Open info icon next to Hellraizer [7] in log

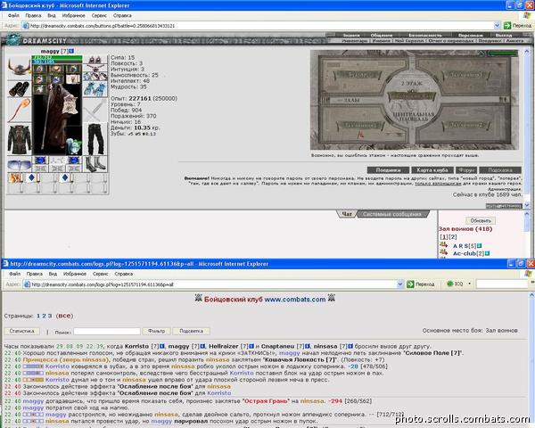(251, 346)
